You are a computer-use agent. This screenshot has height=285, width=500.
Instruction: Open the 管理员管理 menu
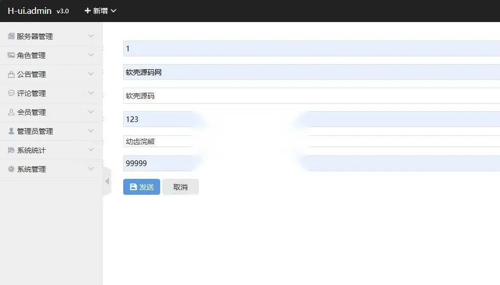pos(51,131)
